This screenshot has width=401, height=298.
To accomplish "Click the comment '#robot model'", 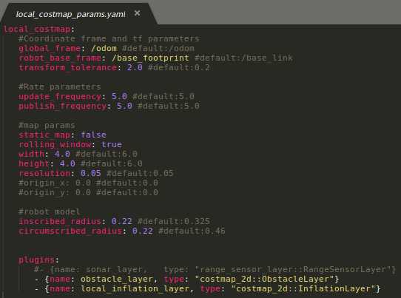I will click(x=49, y=211).
